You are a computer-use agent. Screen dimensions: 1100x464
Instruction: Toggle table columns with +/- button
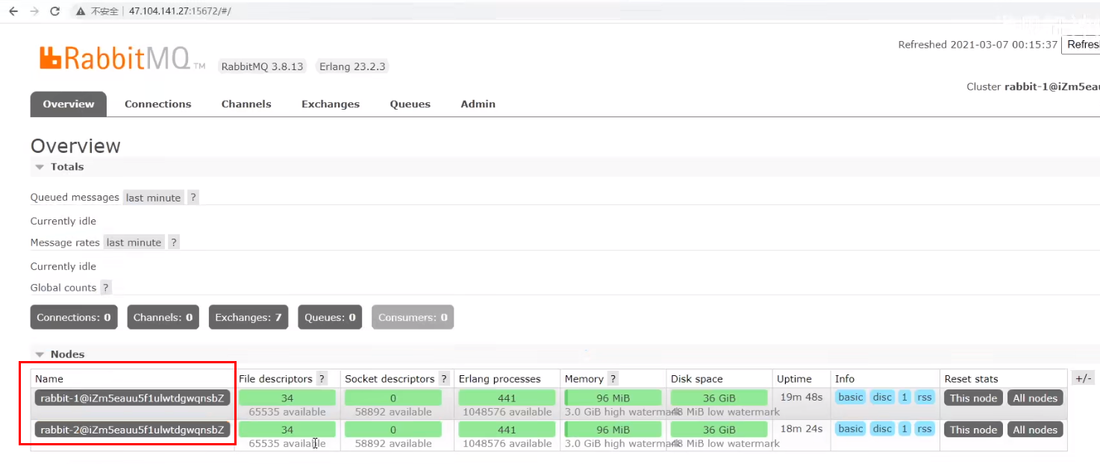tap(1083, 378)
